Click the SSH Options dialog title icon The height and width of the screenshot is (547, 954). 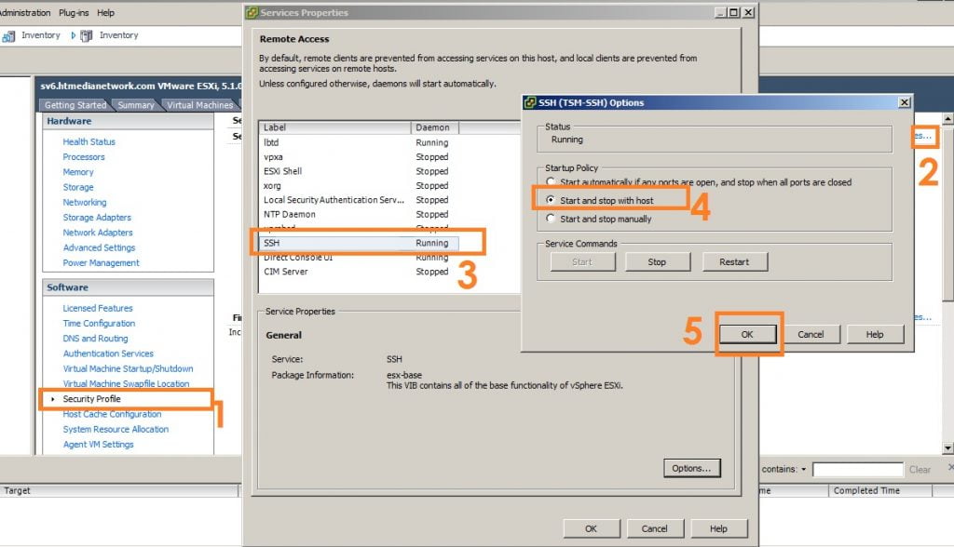[x=530, y=102]
